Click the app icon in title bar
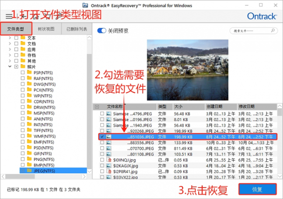 point(85,5)
